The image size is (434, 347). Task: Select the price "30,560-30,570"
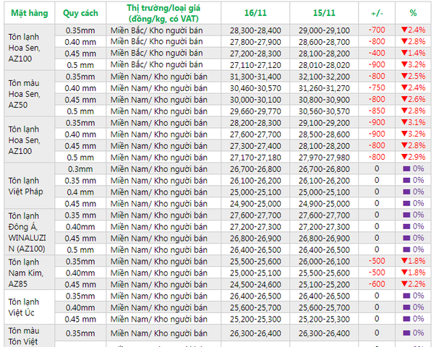[x=324, y=111]
